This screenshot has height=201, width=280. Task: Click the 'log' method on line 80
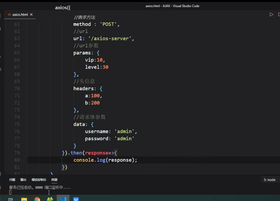click(101, 160)
